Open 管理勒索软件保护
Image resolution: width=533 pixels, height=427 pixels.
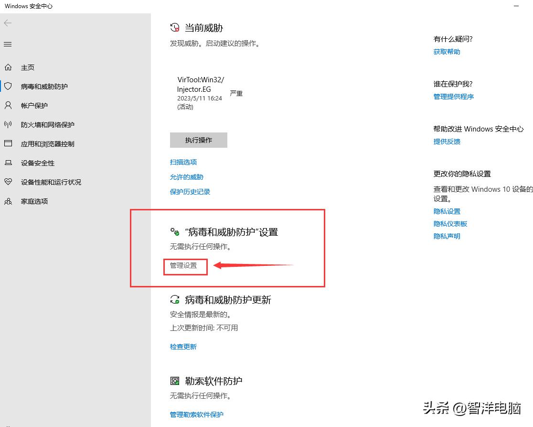click(196, 414)
